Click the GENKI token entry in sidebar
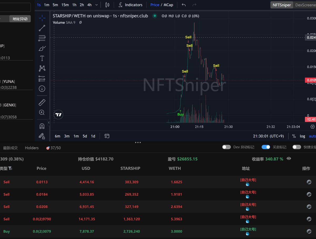316x239 pixels. [16, 111]
